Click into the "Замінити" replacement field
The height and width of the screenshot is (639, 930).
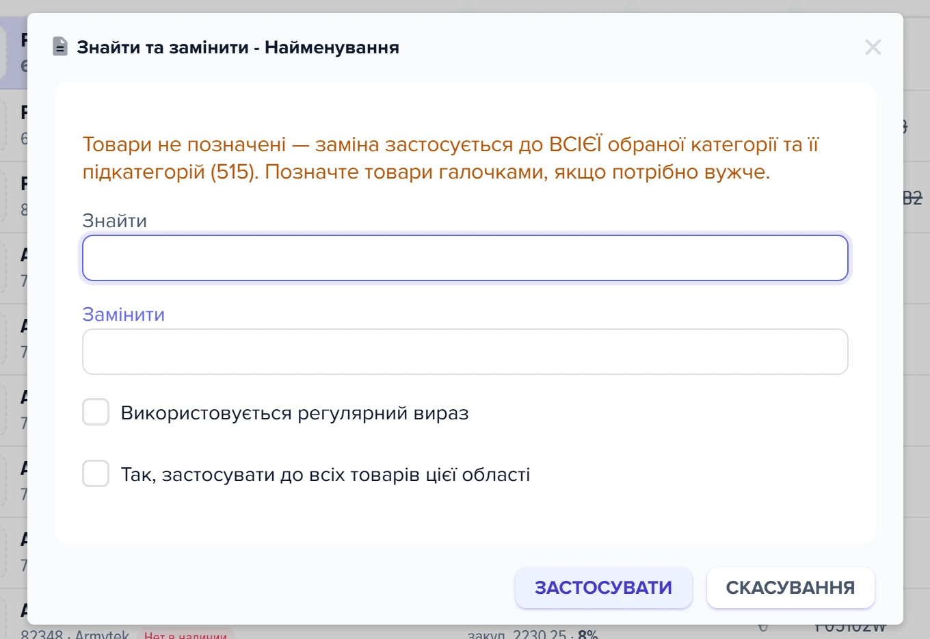[465, 352]
